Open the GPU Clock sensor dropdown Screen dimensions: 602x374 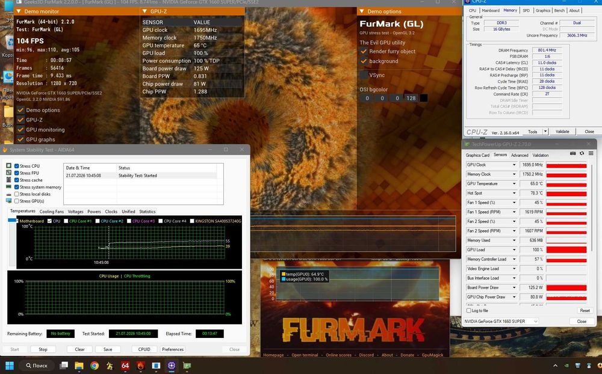click(514, 165)
